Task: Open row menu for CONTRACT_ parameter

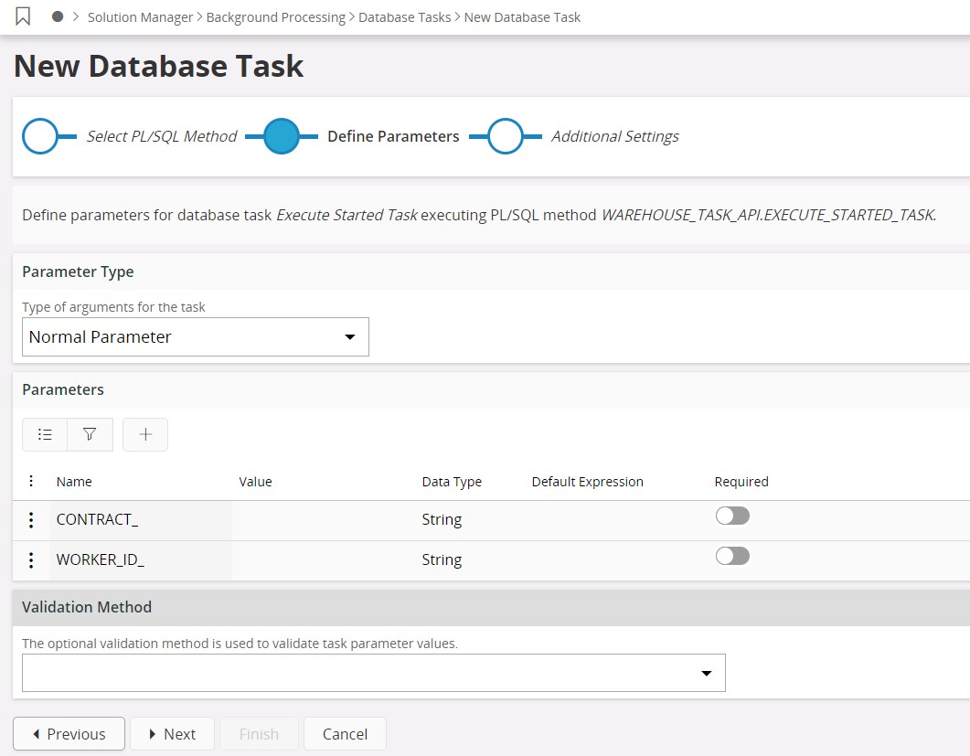Action: 31,520
